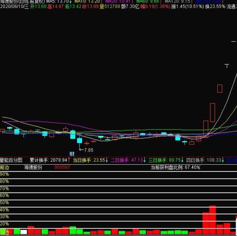
Task: Click the red stock code 000567
Action: coord(62,168)
